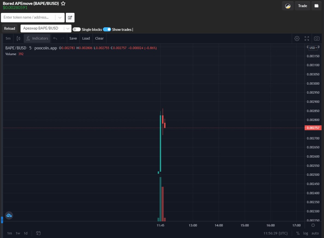Click the edit pencil icon button
This screenshot has height=238, width=324.
pos(70,17)
